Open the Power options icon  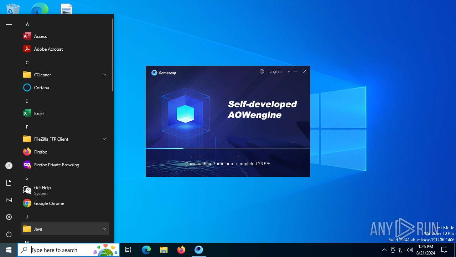click(x=9, y=234)
